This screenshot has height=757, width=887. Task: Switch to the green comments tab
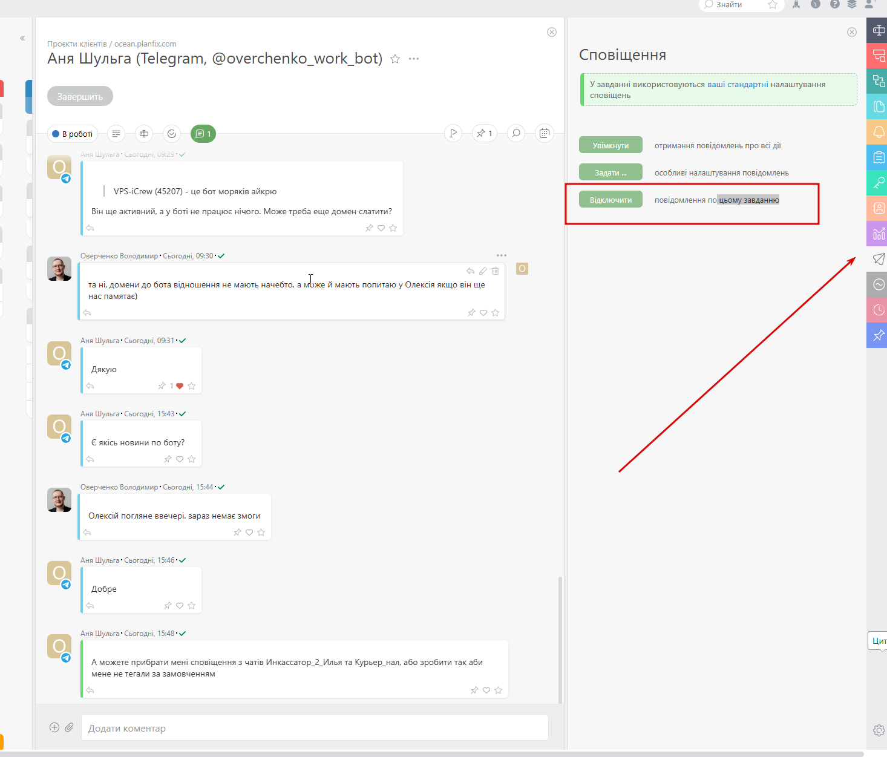[203, 134]
